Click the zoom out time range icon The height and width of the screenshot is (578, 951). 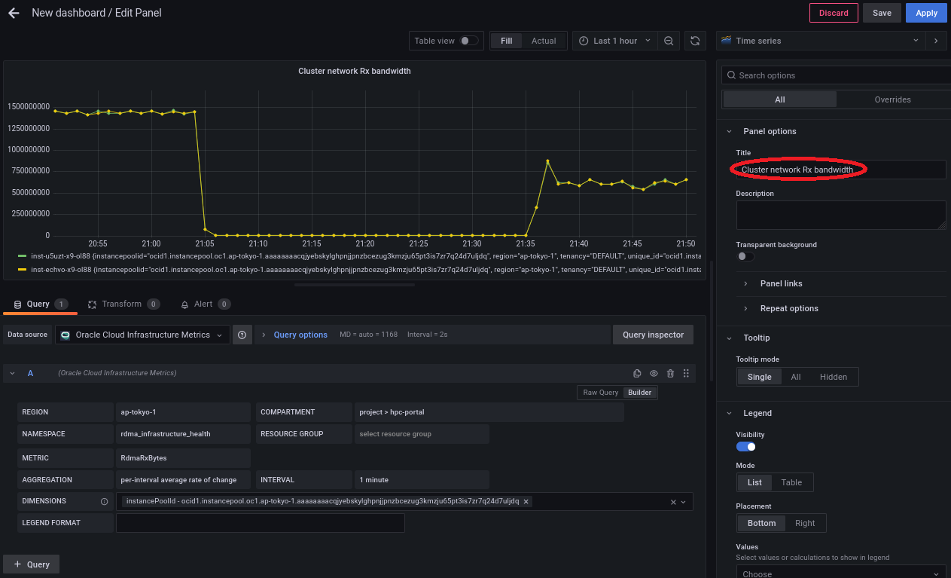pos(669,41)
